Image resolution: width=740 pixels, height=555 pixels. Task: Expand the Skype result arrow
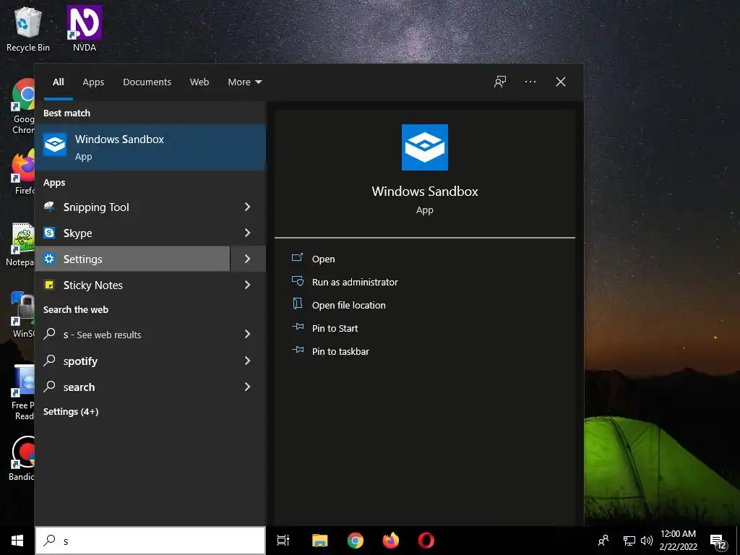(247, 233)
